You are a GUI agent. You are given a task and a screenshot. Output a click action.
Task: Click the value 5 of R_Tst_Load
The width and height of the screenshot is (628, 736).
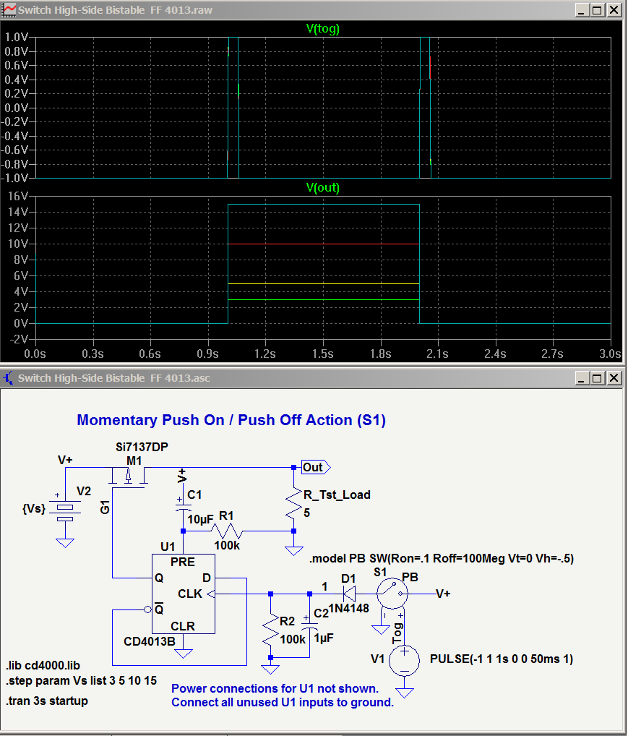[306, 513]
